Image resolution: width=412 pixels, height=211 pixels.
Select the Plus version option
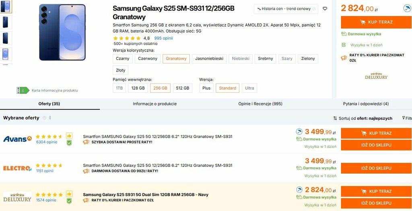pyautogui.click(x=206, y=88)
